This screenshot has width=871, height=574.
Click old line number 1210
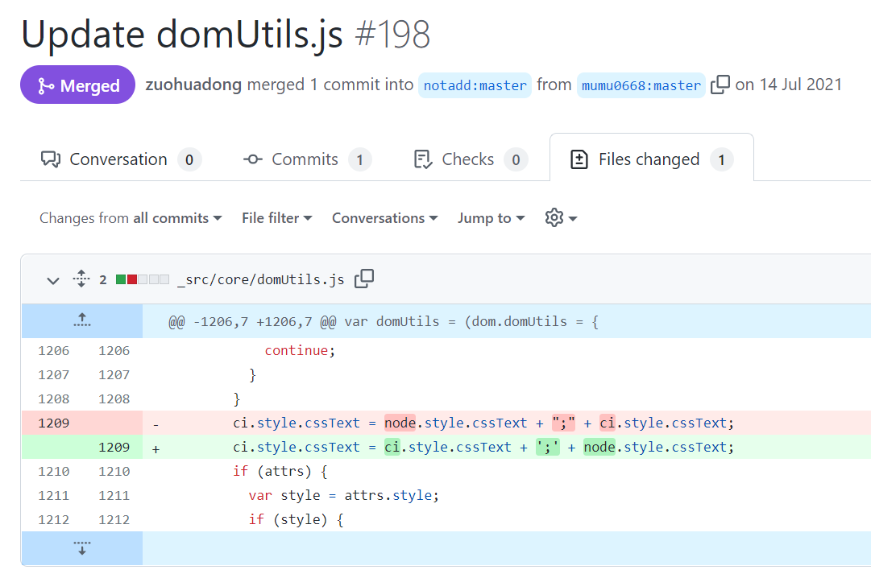coord(54,471)
